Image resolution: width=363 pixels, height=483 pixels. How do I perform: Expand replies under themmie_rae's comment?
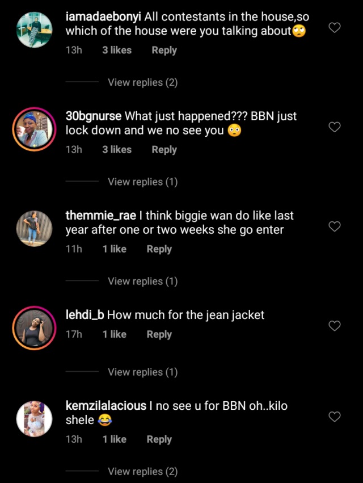142,281
